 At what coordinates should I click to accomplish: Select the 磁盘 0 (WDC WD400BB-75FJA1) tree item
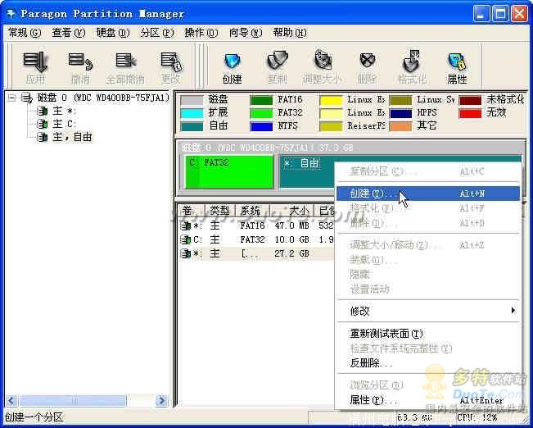click(103, 98)
